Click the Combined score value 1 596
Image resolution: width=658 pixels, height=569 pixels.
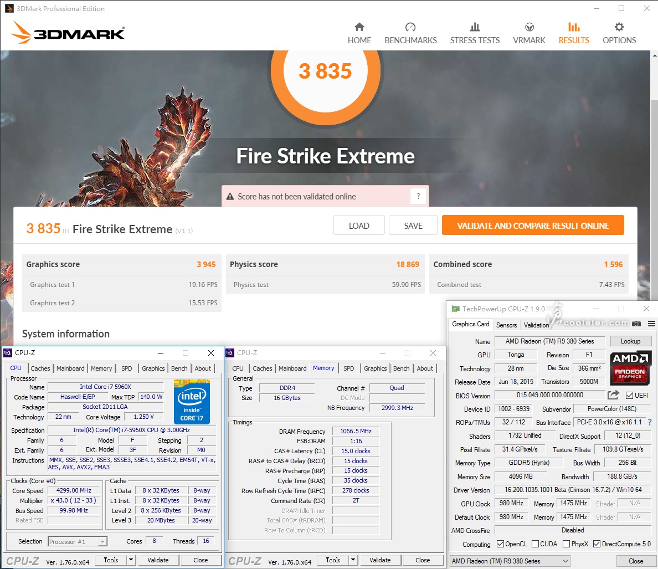pyautogui.click(x=613, y=264)
